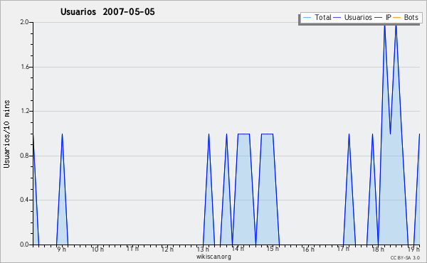Click the y-axis label '0.0'
The width and height of the screenshot is (427, 263).
[x=24, y=245]
